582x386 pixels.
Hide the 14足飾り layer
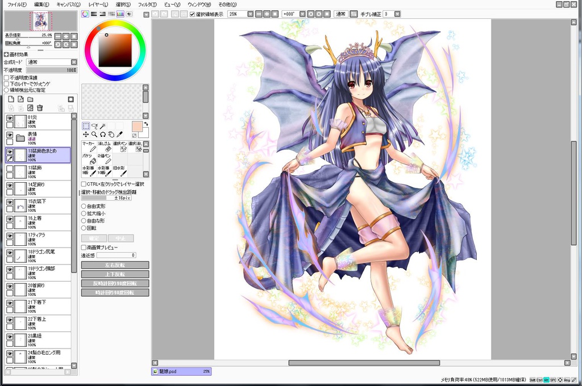pos(10,186)
